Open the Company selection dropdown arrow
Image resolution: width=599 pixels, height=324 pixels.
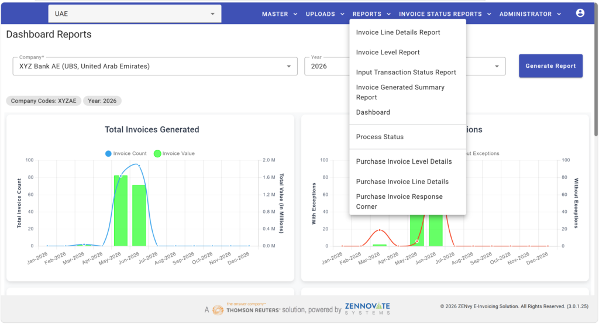pos(289,67)
